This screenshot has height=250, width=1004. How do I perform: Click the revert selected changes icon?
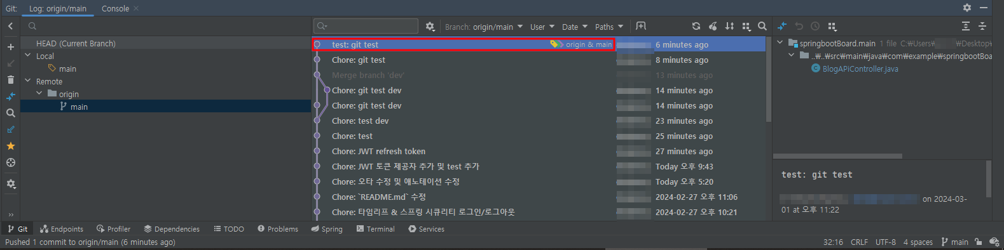coord(799,26)
